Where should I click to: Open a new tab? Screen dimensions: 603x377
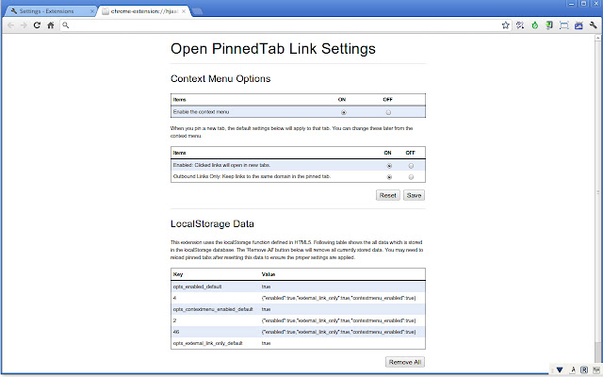point(197,11)
